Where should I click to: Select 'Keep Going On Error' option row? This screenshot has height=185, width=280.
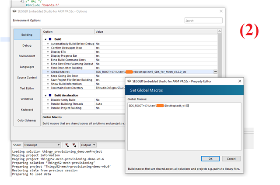point(84,76)
